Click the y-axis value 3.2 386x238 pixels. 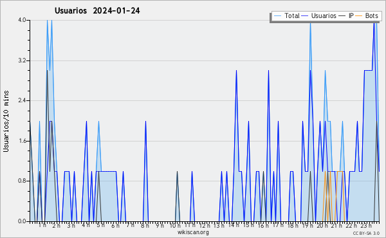click(x=22, y=60)
